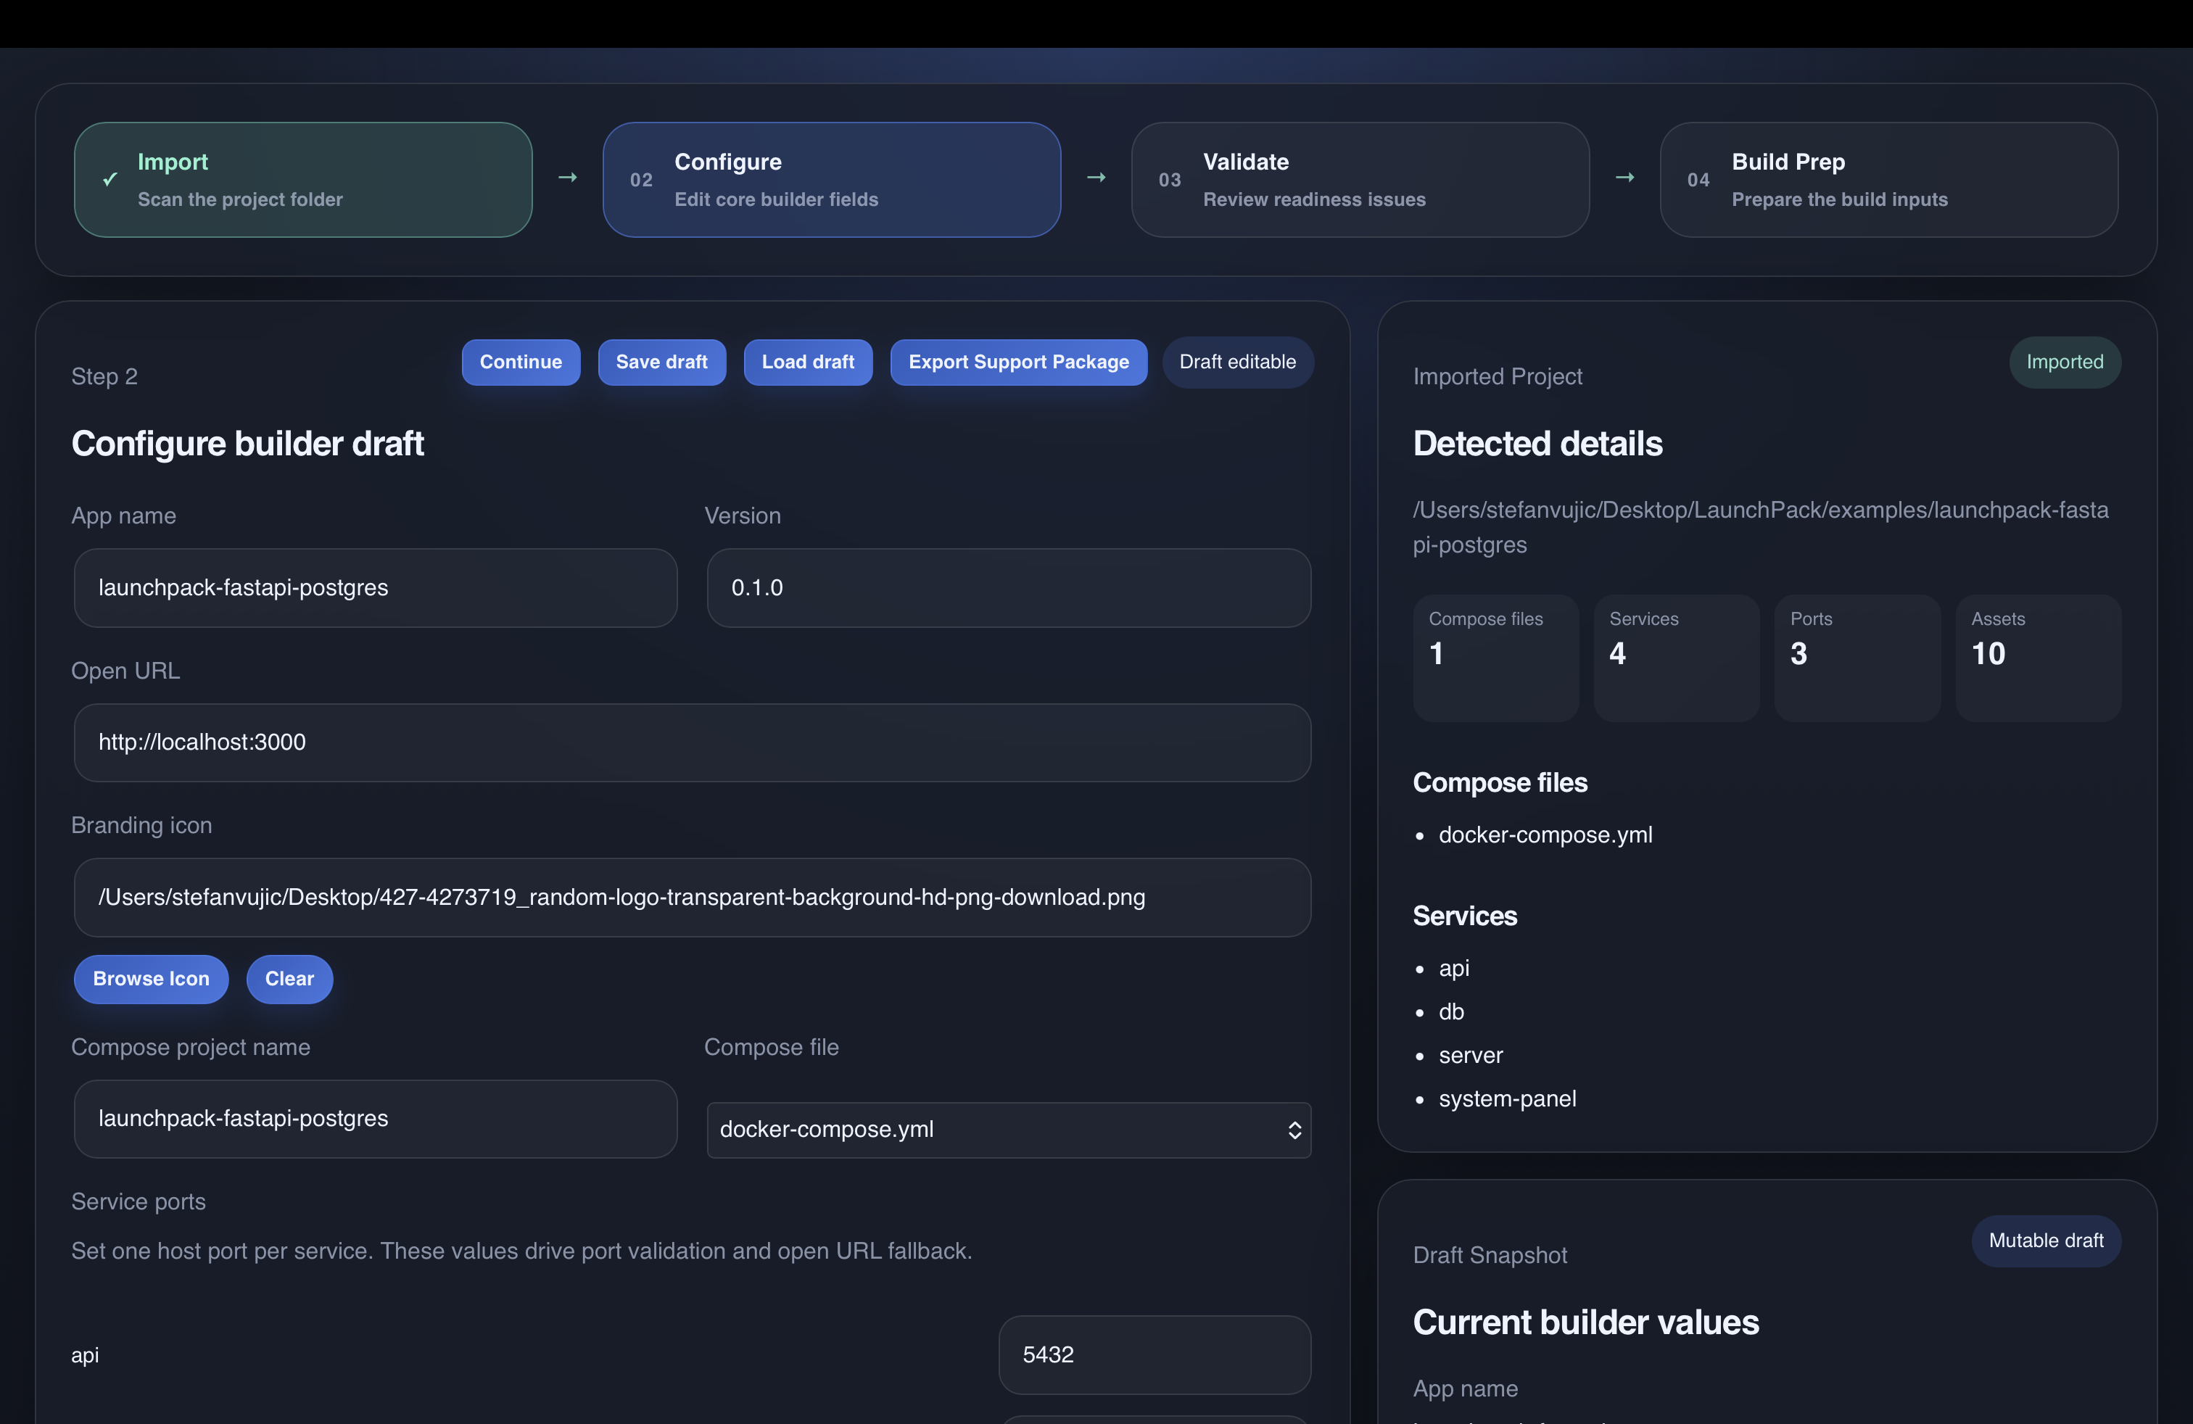Click the imported project folder path
2193x1424 pixels.
[x=1761, y=527]
